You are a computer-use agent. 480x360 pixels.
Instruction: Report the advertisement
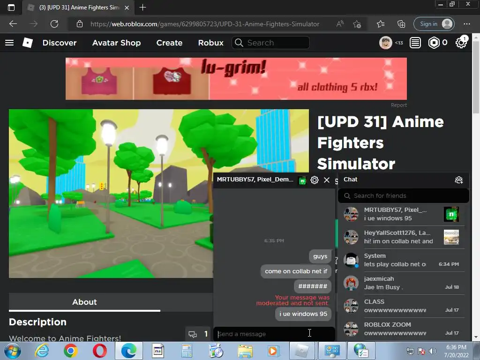tap(398, 105)
